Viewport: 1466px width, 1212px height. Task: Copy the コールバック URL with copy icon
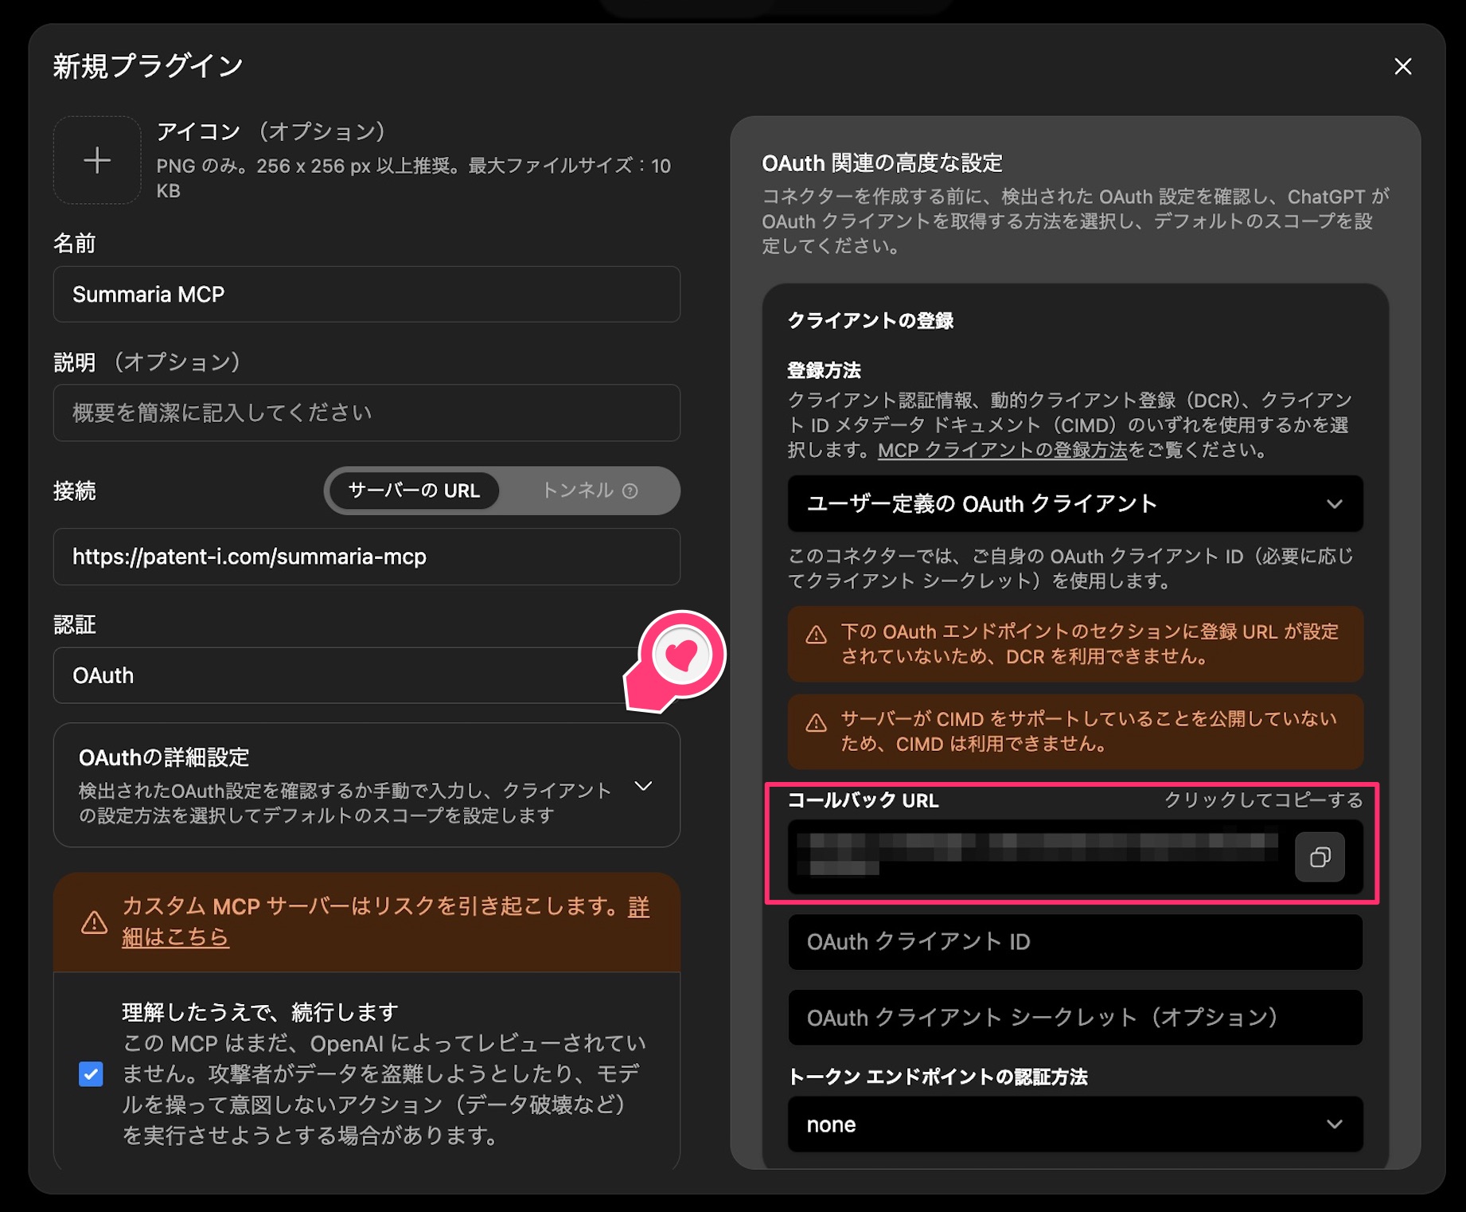(1320, 857)
